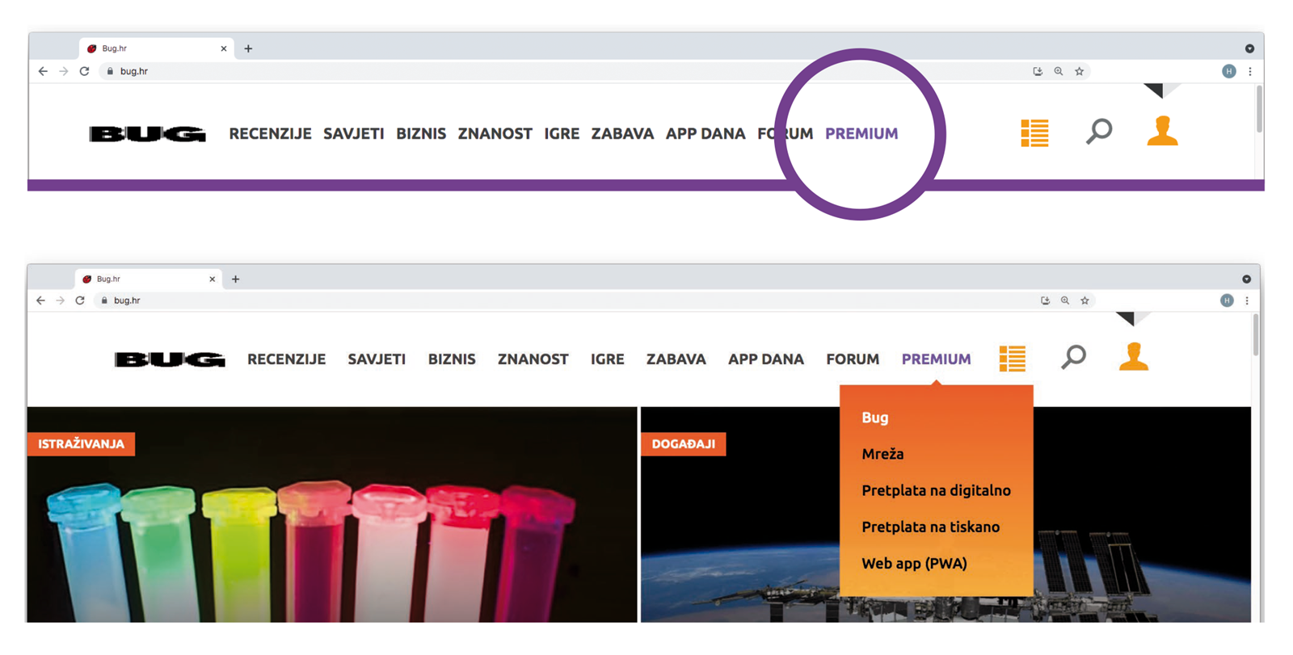The width and height of the screenshot is (1293, 655).
Task: Visit ZNANOST in the lower window's navigation
Action: coord(533,359)
